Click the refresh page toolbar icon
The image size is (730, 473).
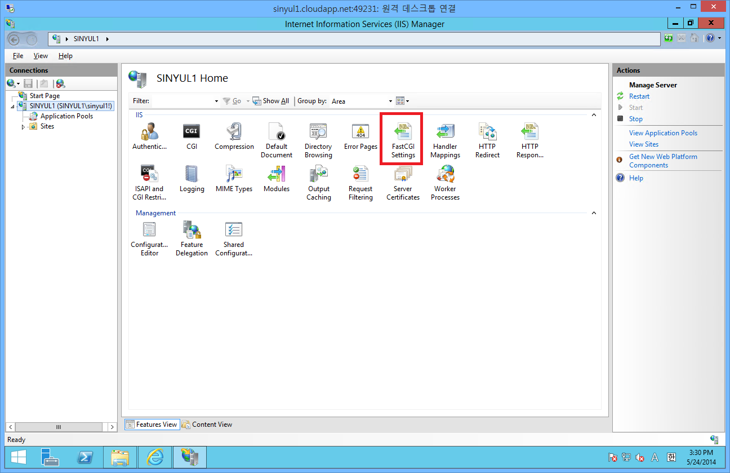[669, 38]
